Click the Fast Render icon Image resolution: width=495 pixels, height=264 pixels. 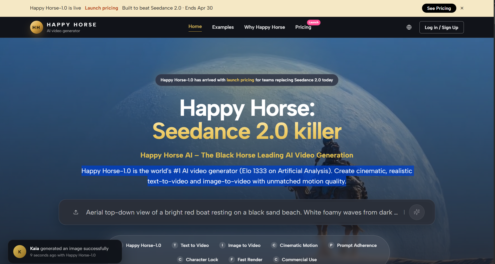pos(231,259)
